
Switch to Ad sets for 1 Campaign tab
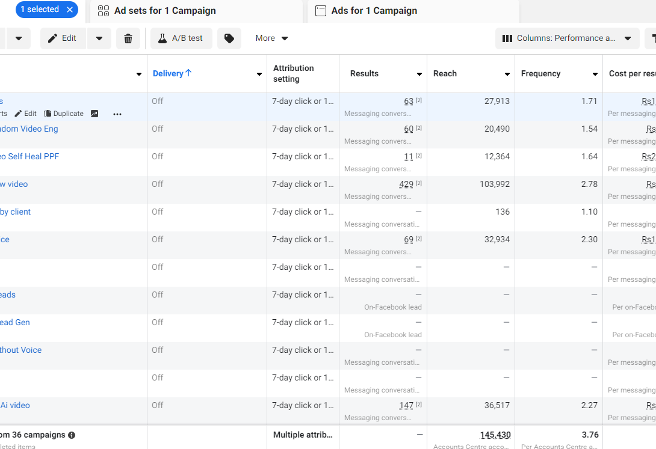coord(165,11)
